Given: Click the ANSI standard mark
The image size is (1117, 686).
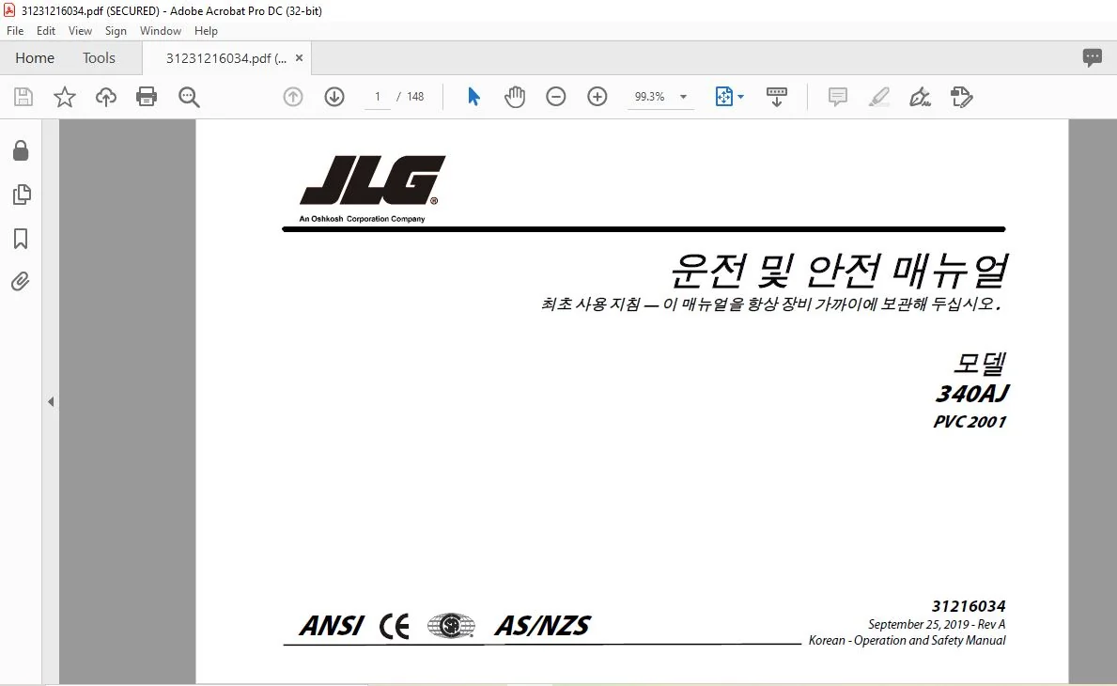Looking at the screenshot, I should click(332, 626).
